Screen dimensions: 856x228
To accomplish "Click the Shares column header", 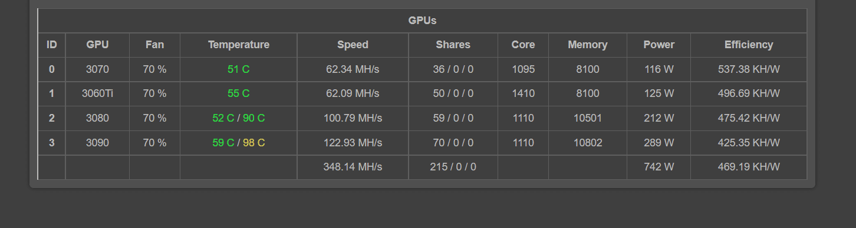I will pos(453,45).
